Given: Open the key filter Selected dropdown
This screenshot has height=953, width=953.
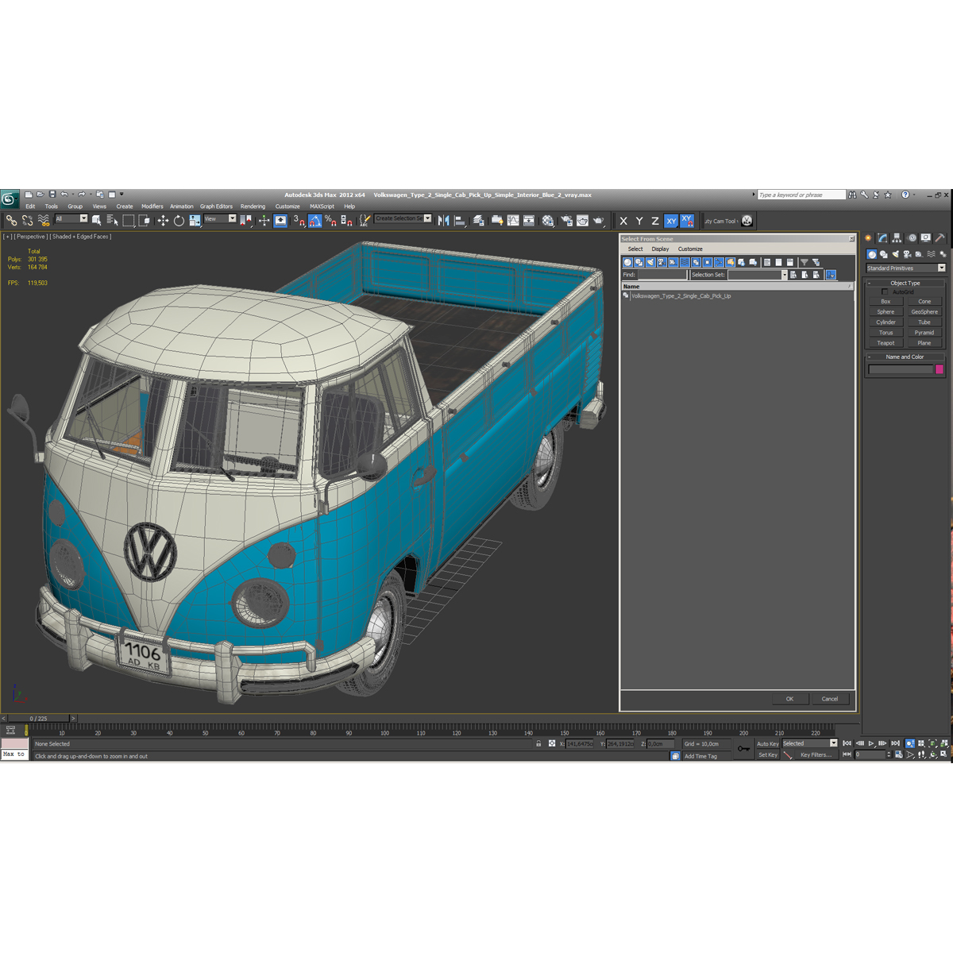Looking at the screenshot, I should (x=810, y=743).
